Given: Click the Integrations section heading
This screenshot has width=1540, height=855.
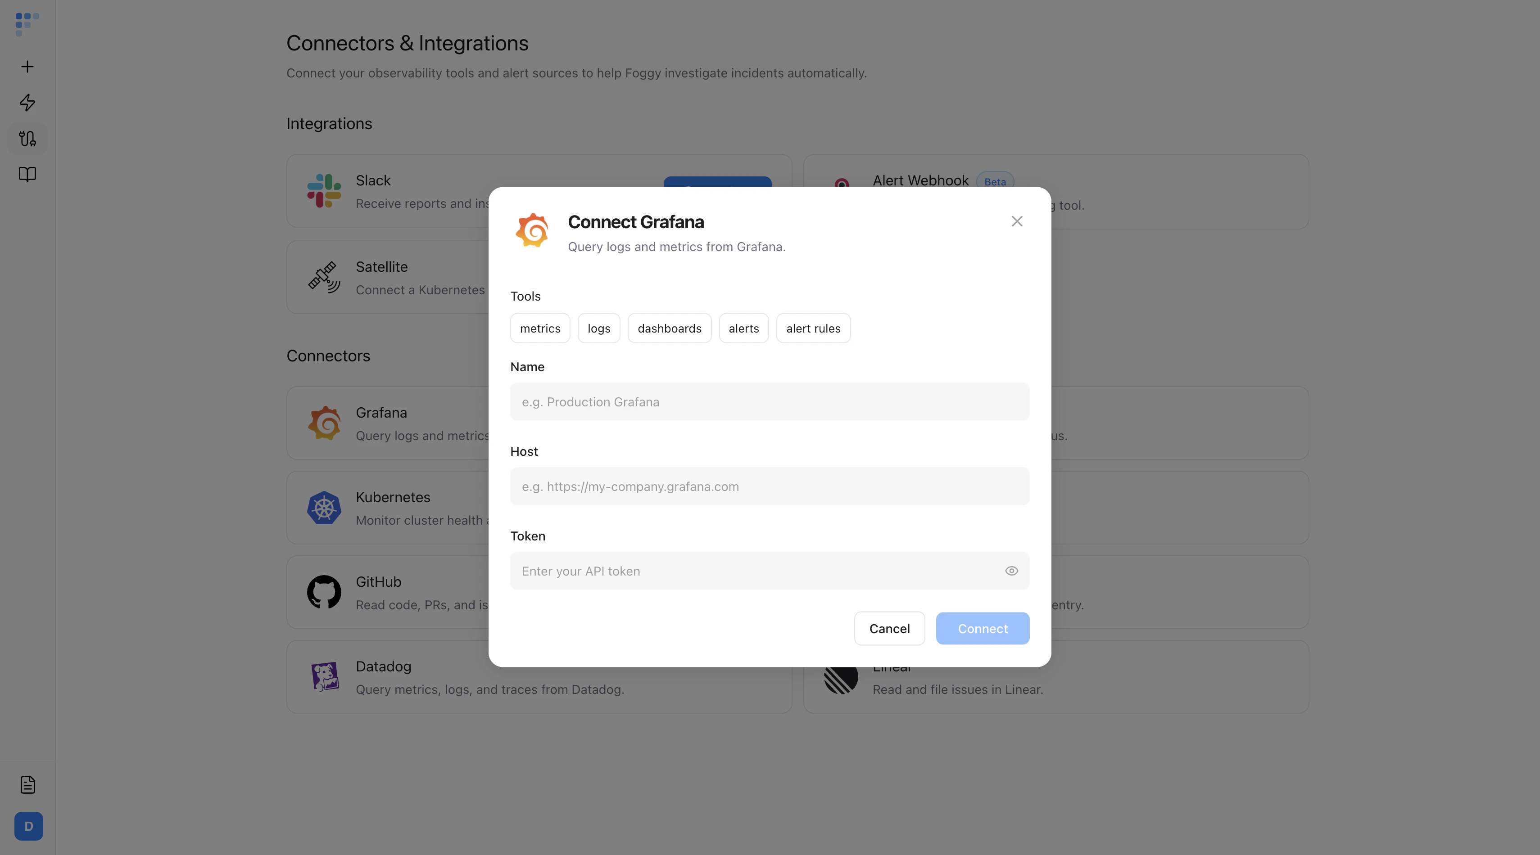Looking at the screenshot, I should [x=329, y=124].
